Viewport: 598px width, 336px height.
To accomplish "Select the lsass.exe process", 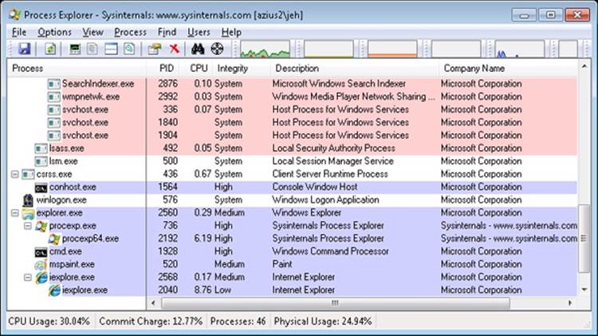I will (292, 148).
